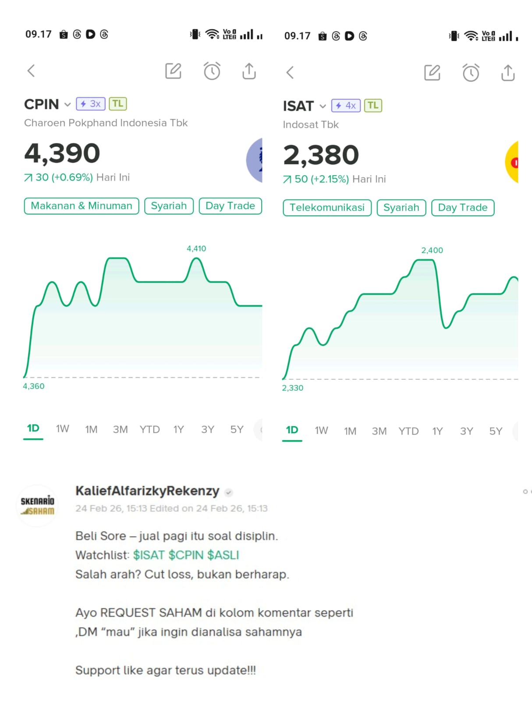Choose the 3M range on ISAT chart
The width and height of the screenshot is (532, 701).
click(x=379, y=431)
